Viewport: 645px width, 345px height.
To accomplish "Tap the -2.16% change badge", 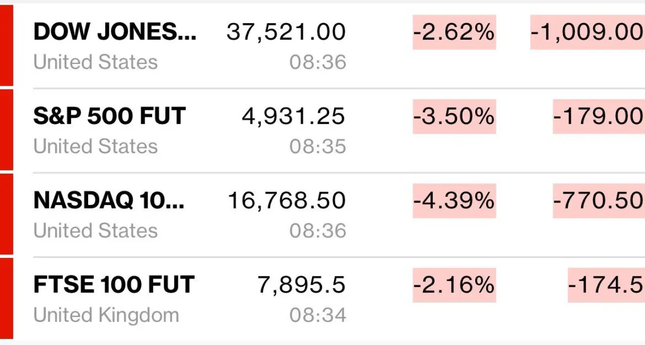I will pyautogui.click(x=454, y=285).
